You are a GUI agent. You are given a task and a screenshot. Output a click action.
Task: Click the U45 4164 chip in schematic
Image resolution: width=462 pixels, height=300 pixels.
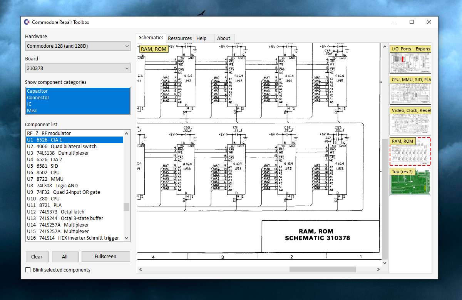click(338, 82)
